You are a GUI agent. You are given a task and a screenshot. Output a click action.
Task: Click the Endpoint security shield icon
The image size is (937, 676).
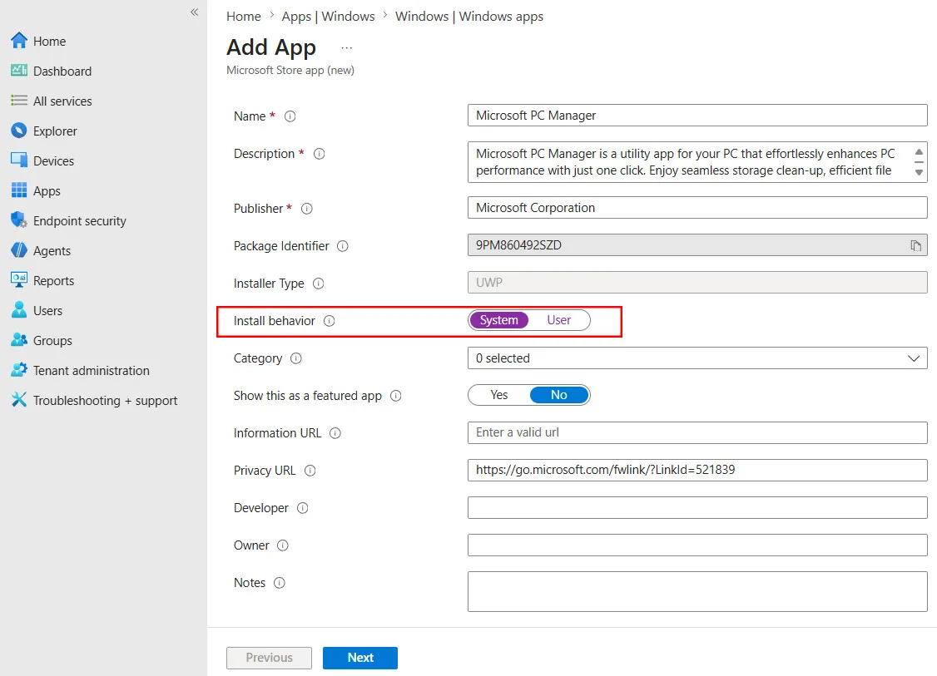pyautogui.click(x=19, y=220)
